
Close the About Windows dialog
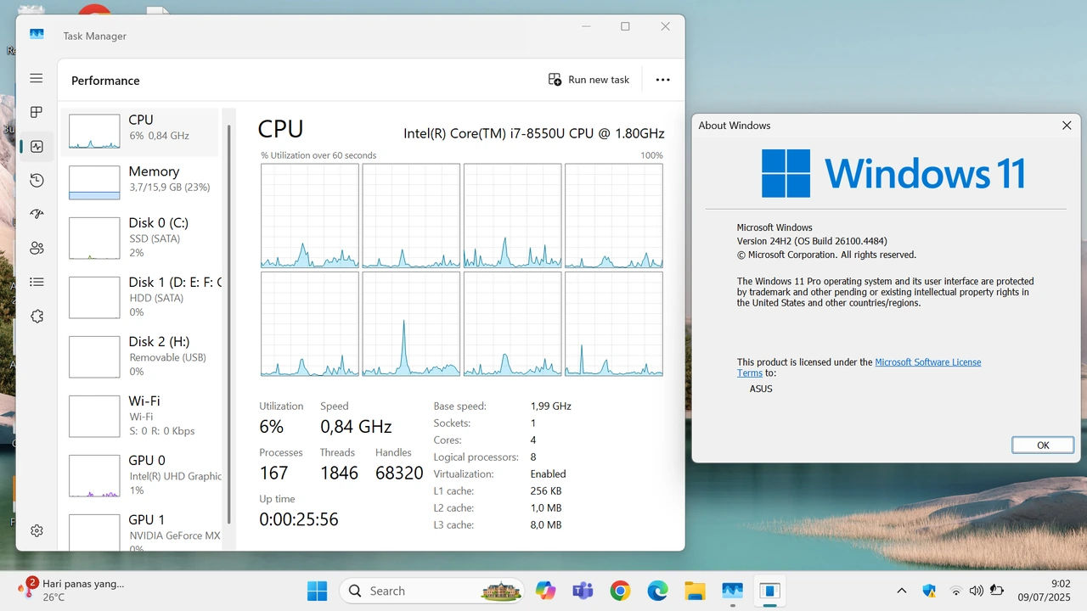tap(1067, 126)
